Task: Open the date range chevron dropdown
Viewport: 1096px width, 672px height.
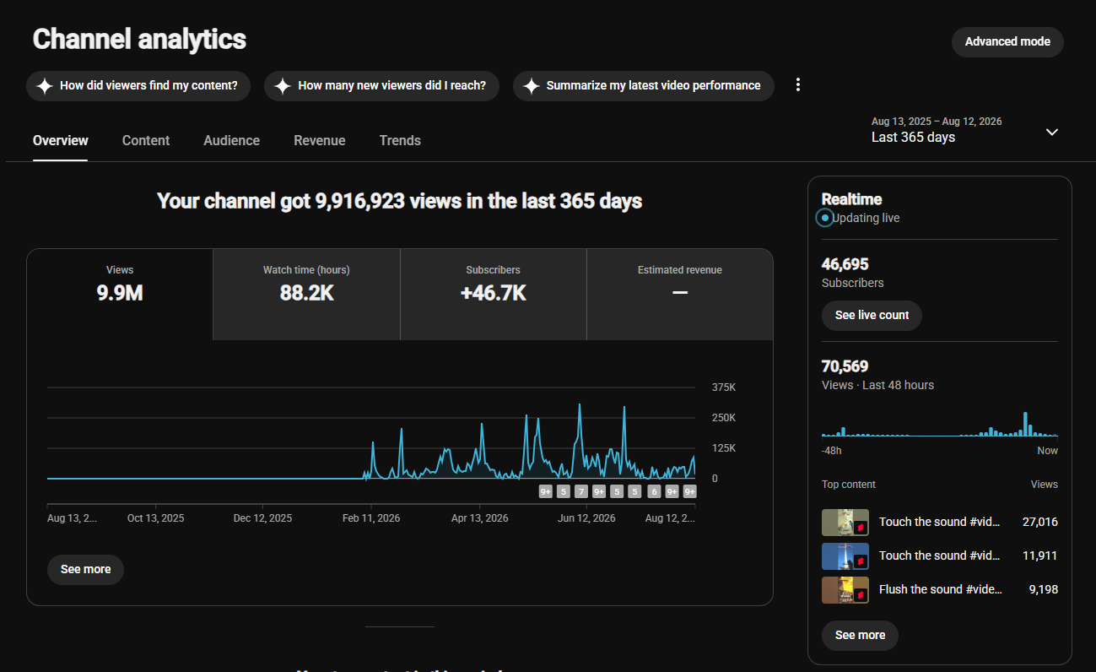Action: click(x=1052, y=132)
